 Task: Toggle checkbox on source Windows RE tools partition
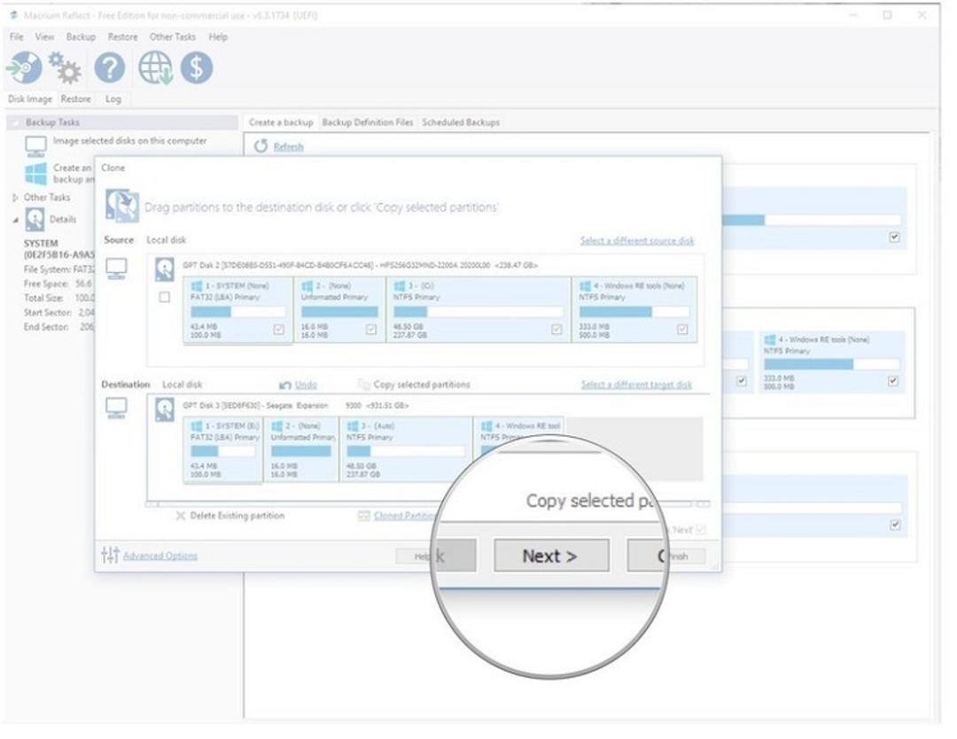pyautogui.click(x=682, y=330)
